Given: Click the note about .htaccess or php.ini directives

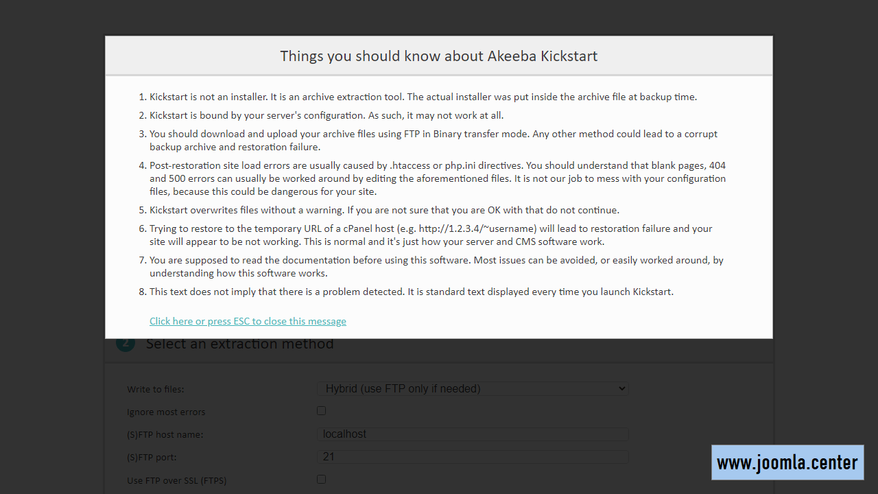Looking at the screenshot, I should (438, 178).
